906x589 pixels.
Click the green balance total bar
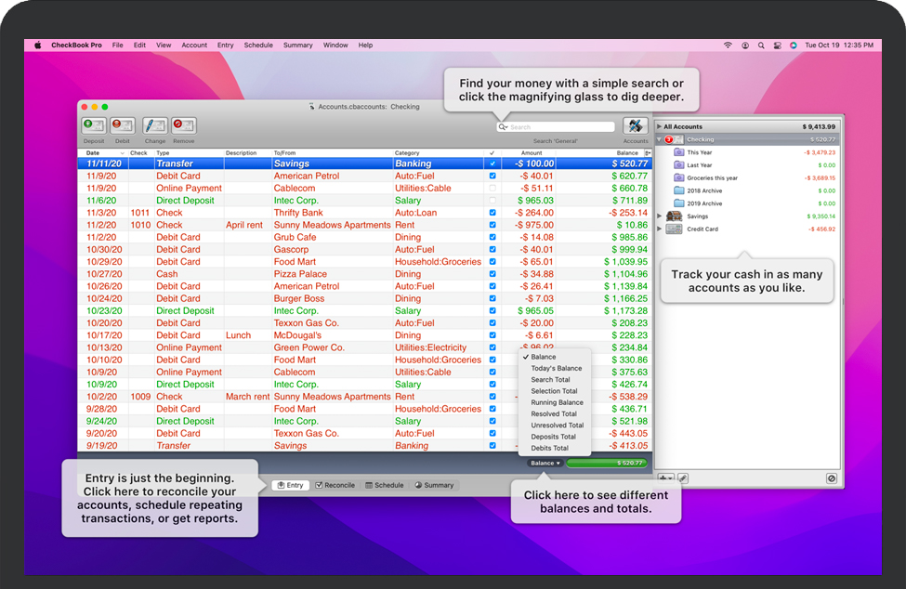609,463
